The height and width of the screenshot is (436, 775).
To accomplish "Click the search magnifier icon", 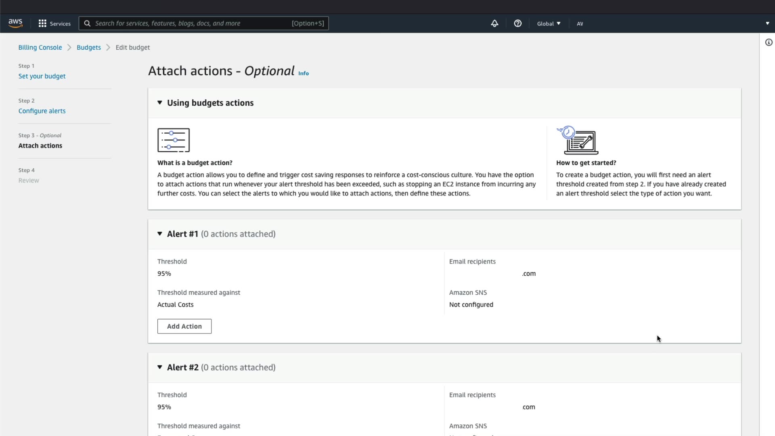I will [87, 23].
